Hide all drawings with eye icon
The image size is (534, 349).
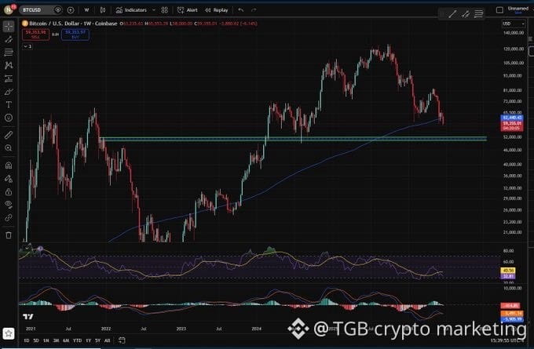click(9, 205)
